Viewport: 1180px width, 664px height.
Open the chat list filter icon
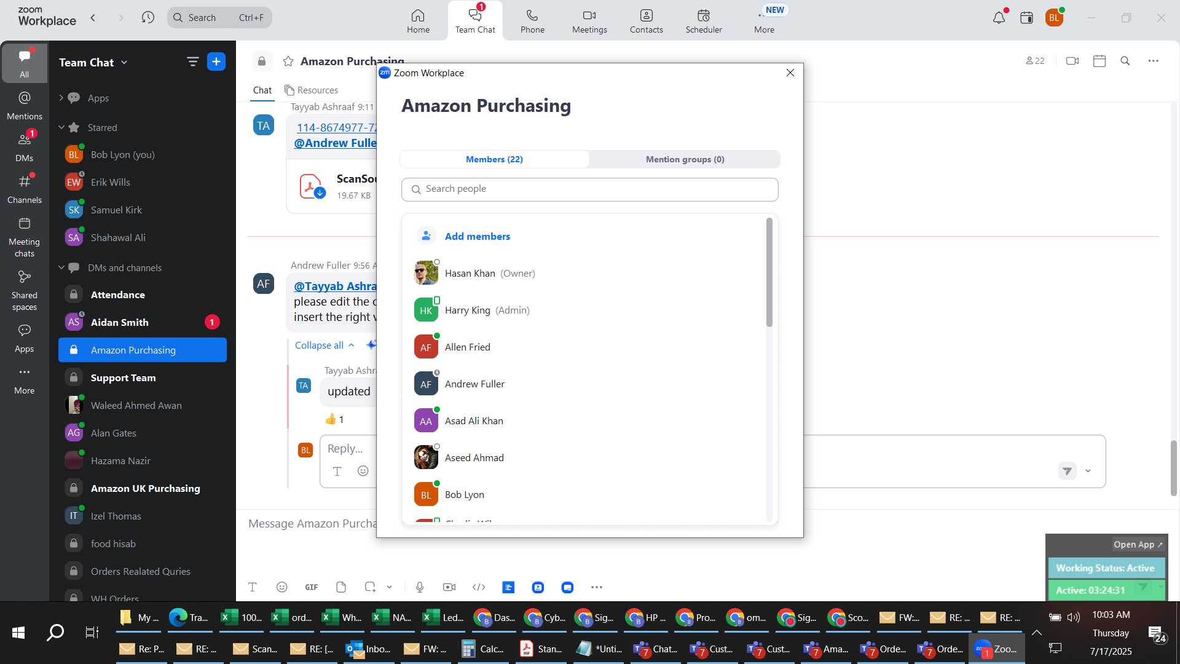192,61
